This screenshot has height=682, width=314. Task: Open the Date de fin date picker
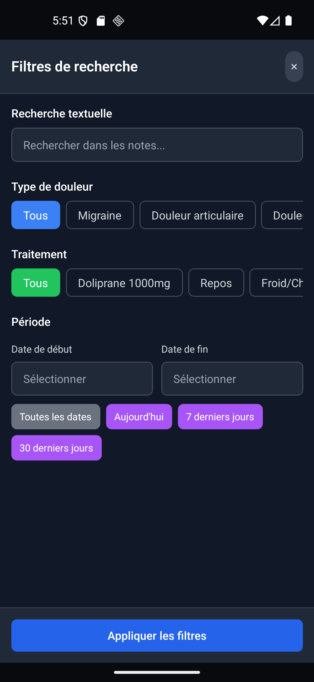point(232,379)
